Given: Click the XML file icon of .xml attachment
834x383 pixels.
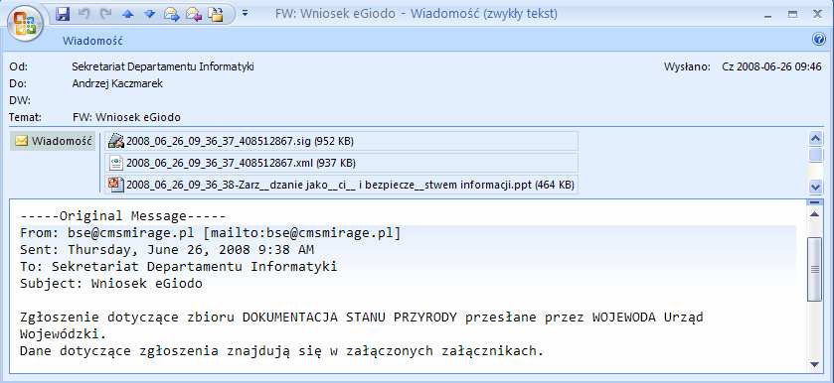Looking at the screenshot, I should pos(116,163).
